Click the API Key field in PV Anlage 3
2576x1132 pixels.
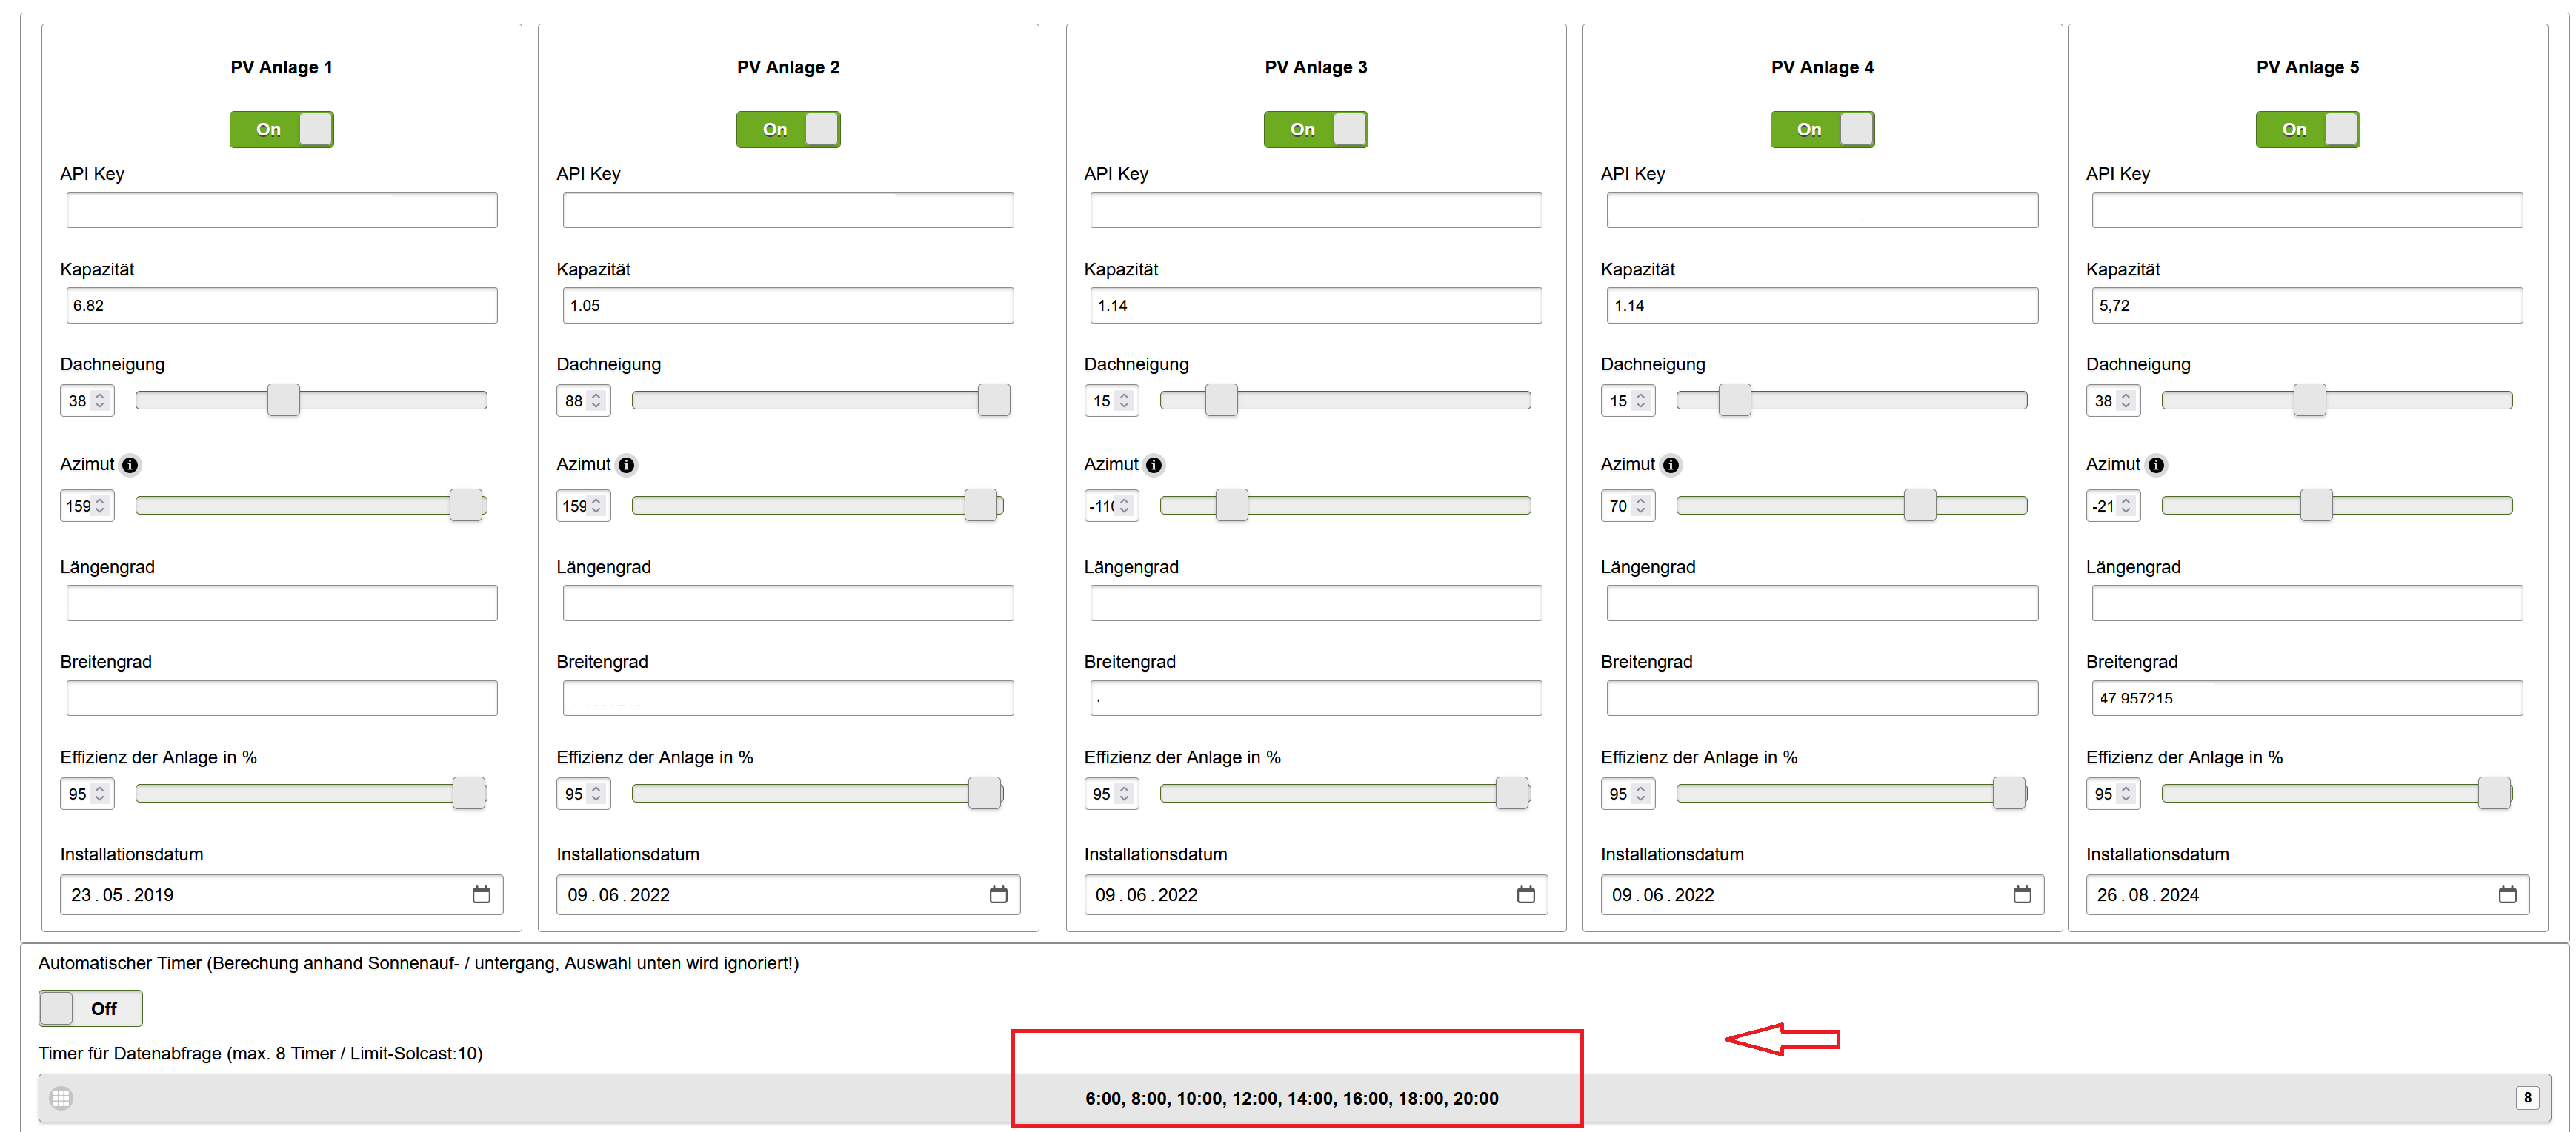[1315, 211]
